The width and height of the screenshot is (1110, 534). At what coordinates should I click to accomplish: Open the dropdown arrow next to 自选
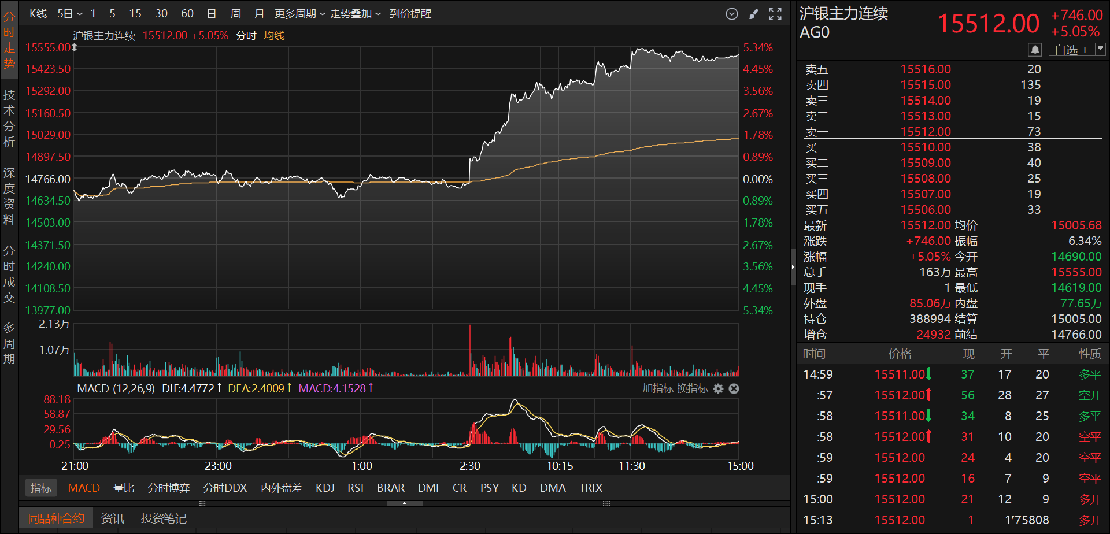pos(1100,50)
